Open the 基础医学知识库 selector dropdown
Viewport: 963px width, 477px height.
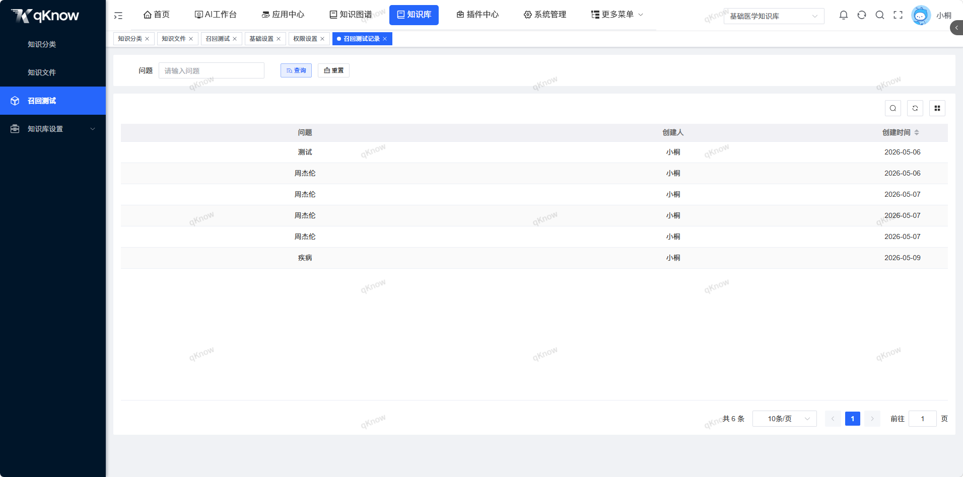pos(774,16)
